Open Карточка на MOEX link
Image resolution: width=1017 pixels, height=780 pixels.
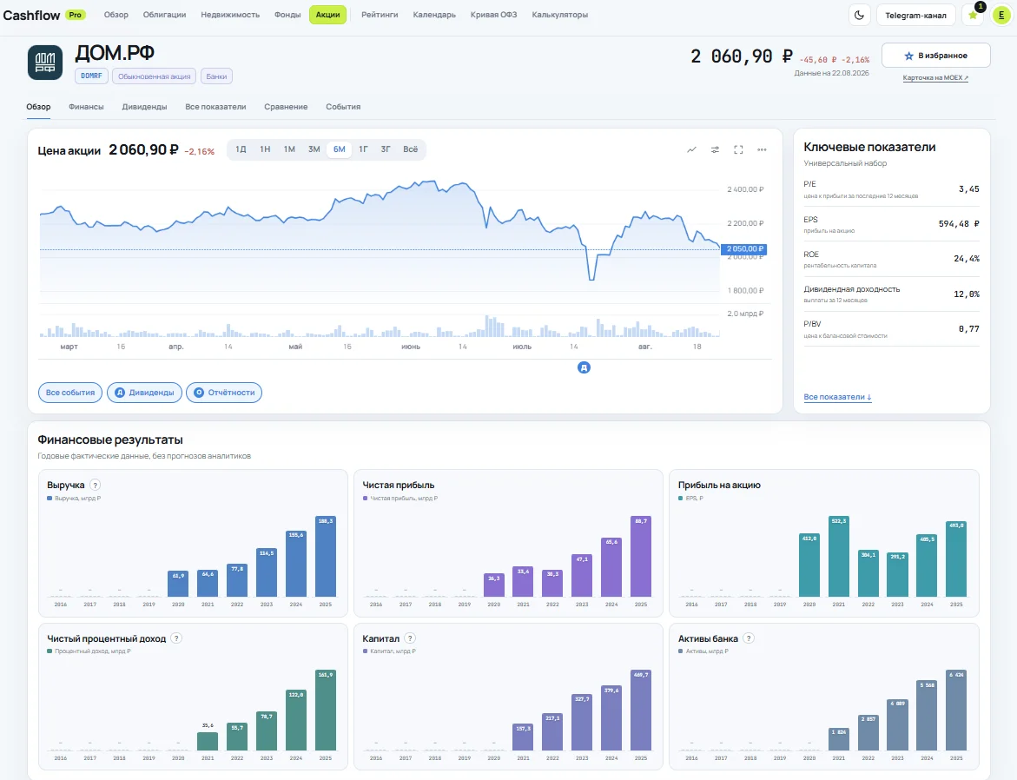point(935,78)
